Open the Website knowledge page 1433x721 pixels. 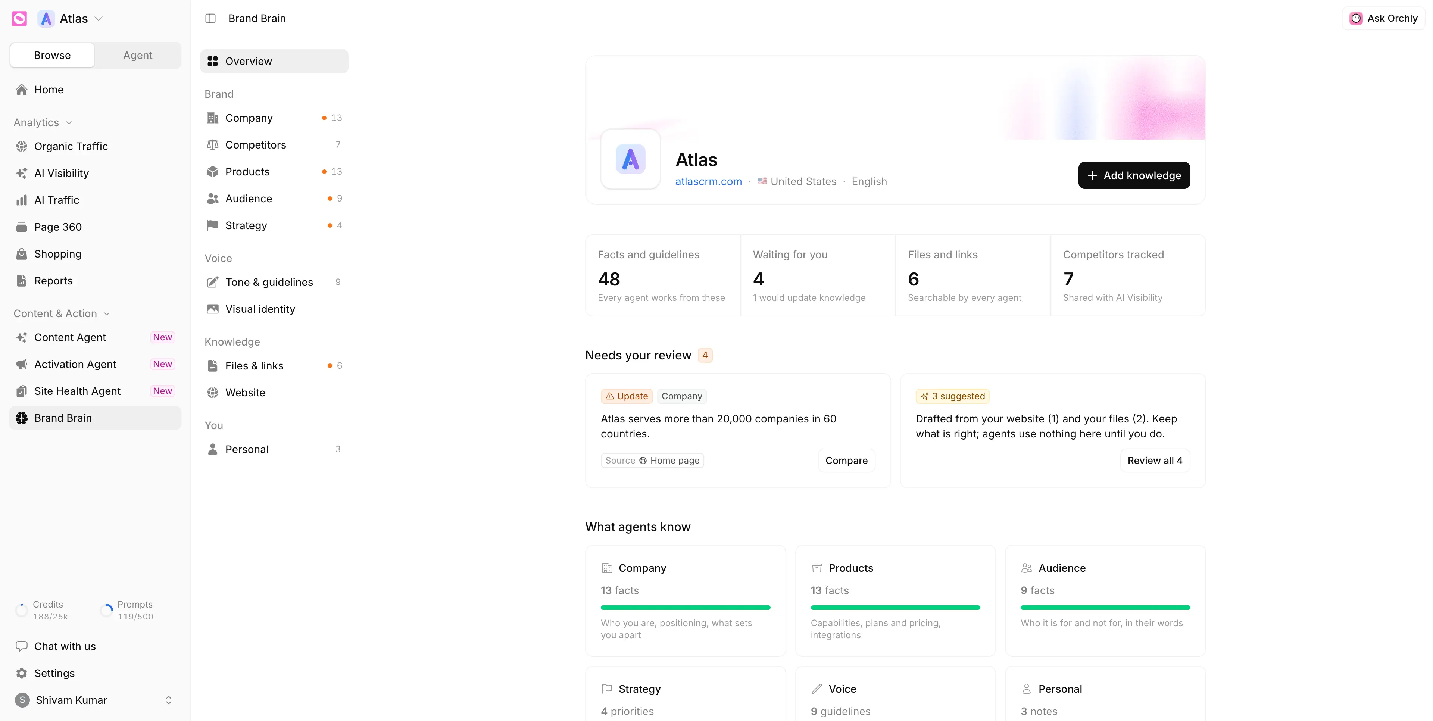[274, 393]
